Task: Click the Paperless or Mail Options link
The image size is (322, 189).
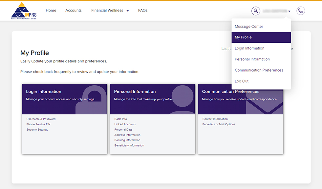Action: click(x=219, y=124)
